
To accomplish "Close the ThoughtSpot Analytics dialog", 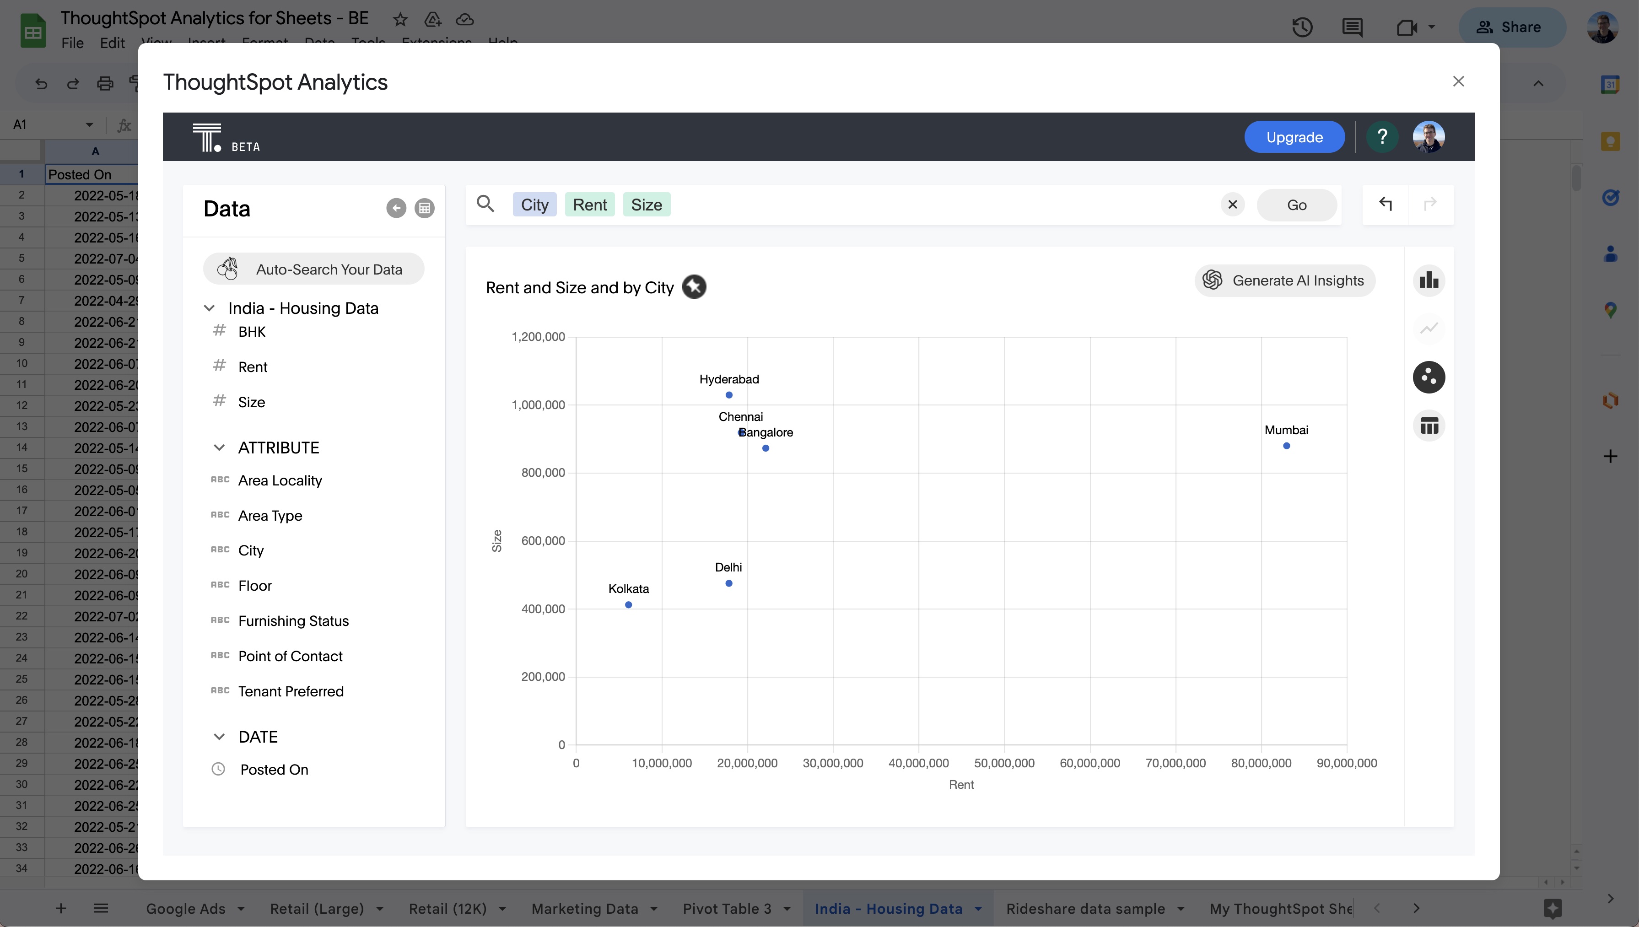I will coord(1458,81).
